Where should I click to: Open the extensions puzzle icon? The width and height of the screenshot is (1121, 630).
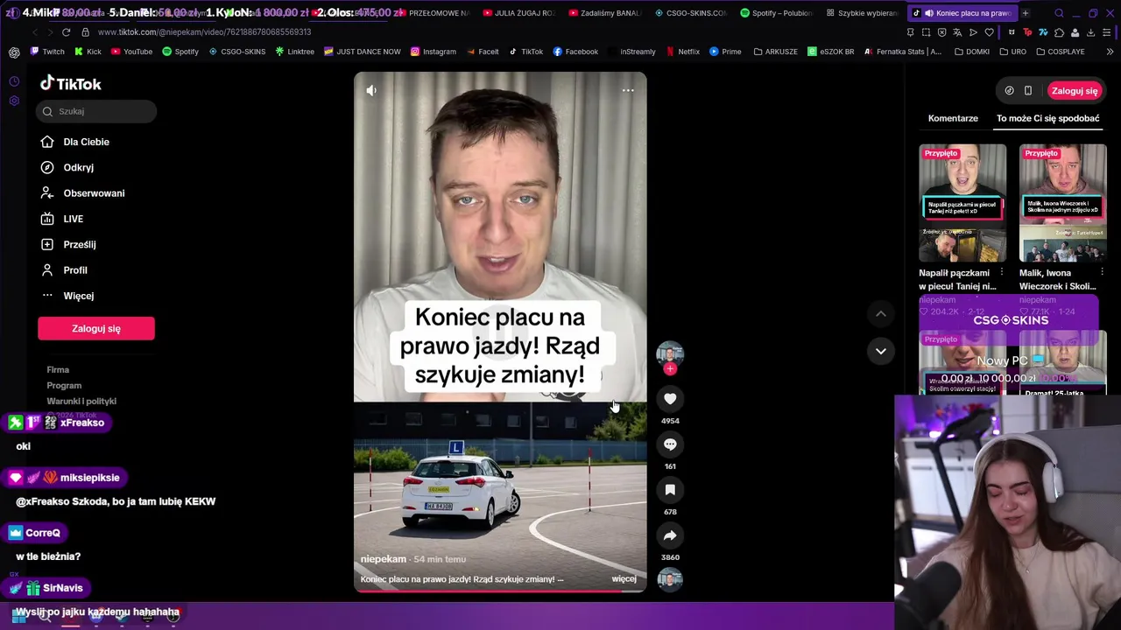click(1059, 32)
